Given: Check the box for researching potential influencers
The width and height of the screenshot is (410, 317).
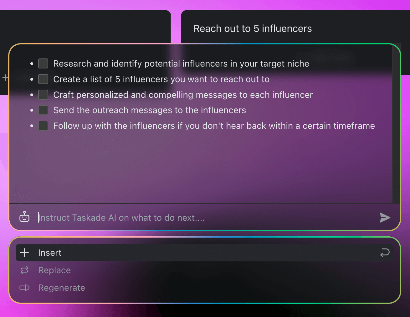Looking at the screenshot, I should coord(43,63).
